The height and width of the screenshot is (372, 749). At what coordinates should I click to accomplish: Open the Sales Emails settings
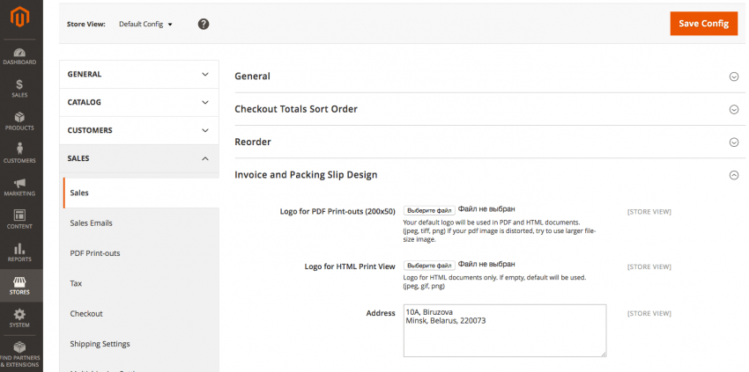[x=92, y=223]
